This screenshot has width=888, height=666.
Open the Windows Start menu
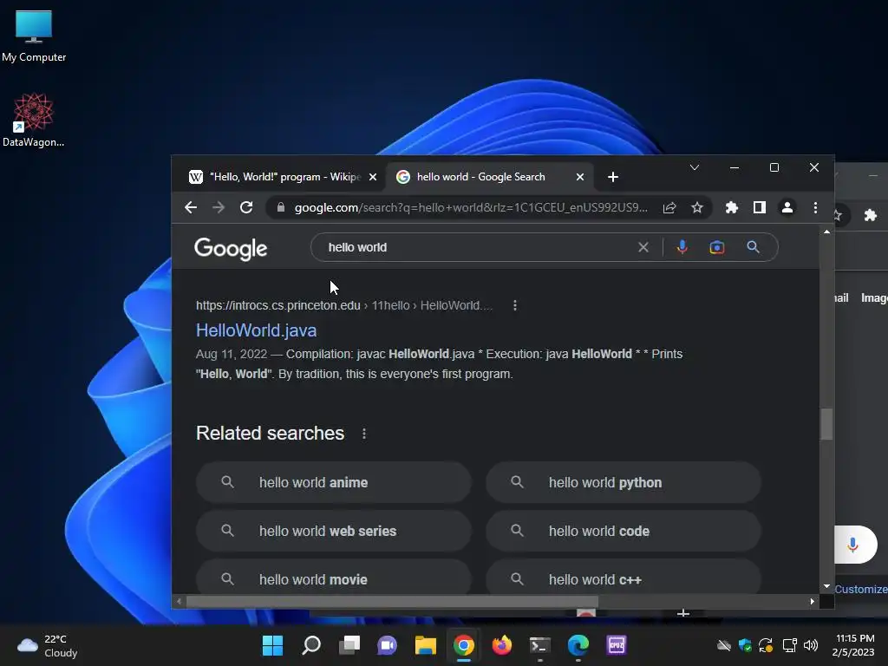[x=272, y=645]
